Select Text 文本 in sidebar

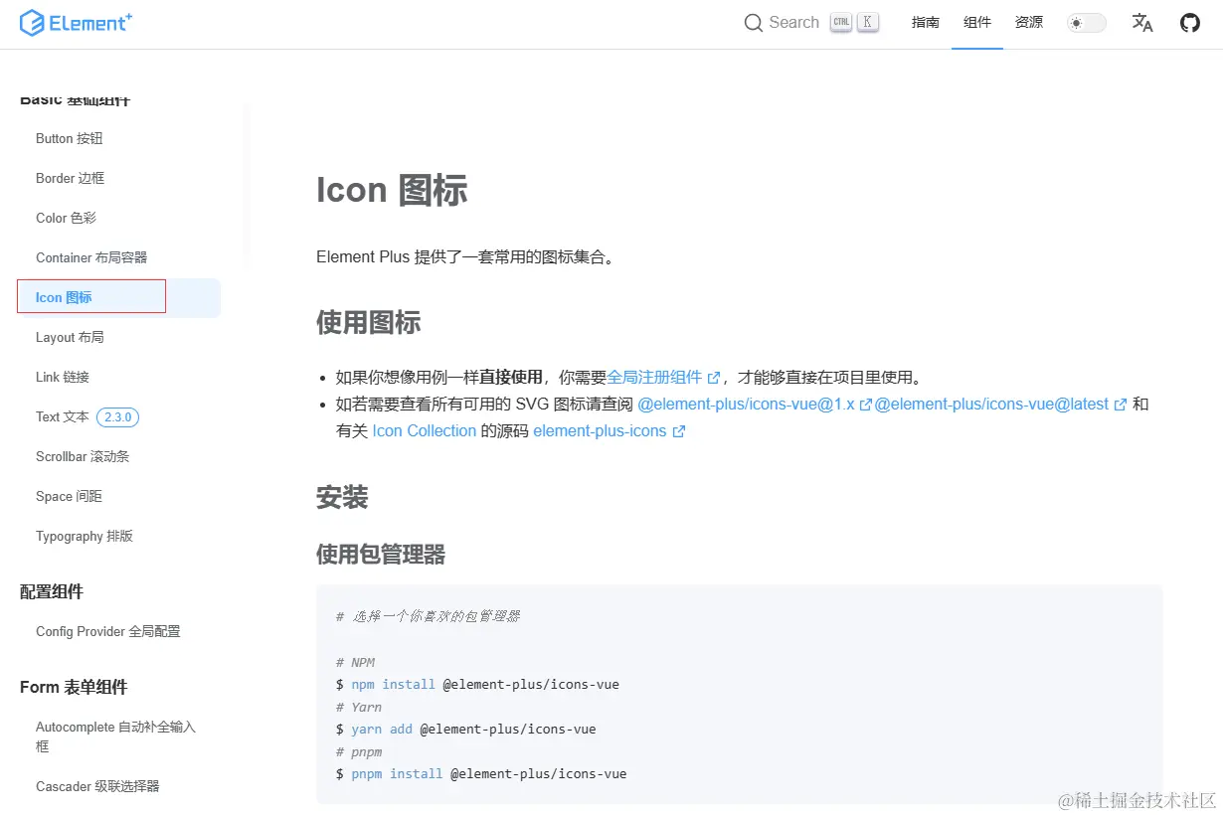point(63,416)
